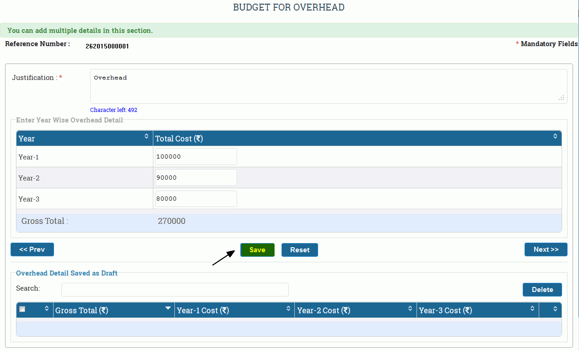This screenshot has height=350, width=579.
Task: Sort draft table by Year-1 Cost icon
Action: point(288,308)
